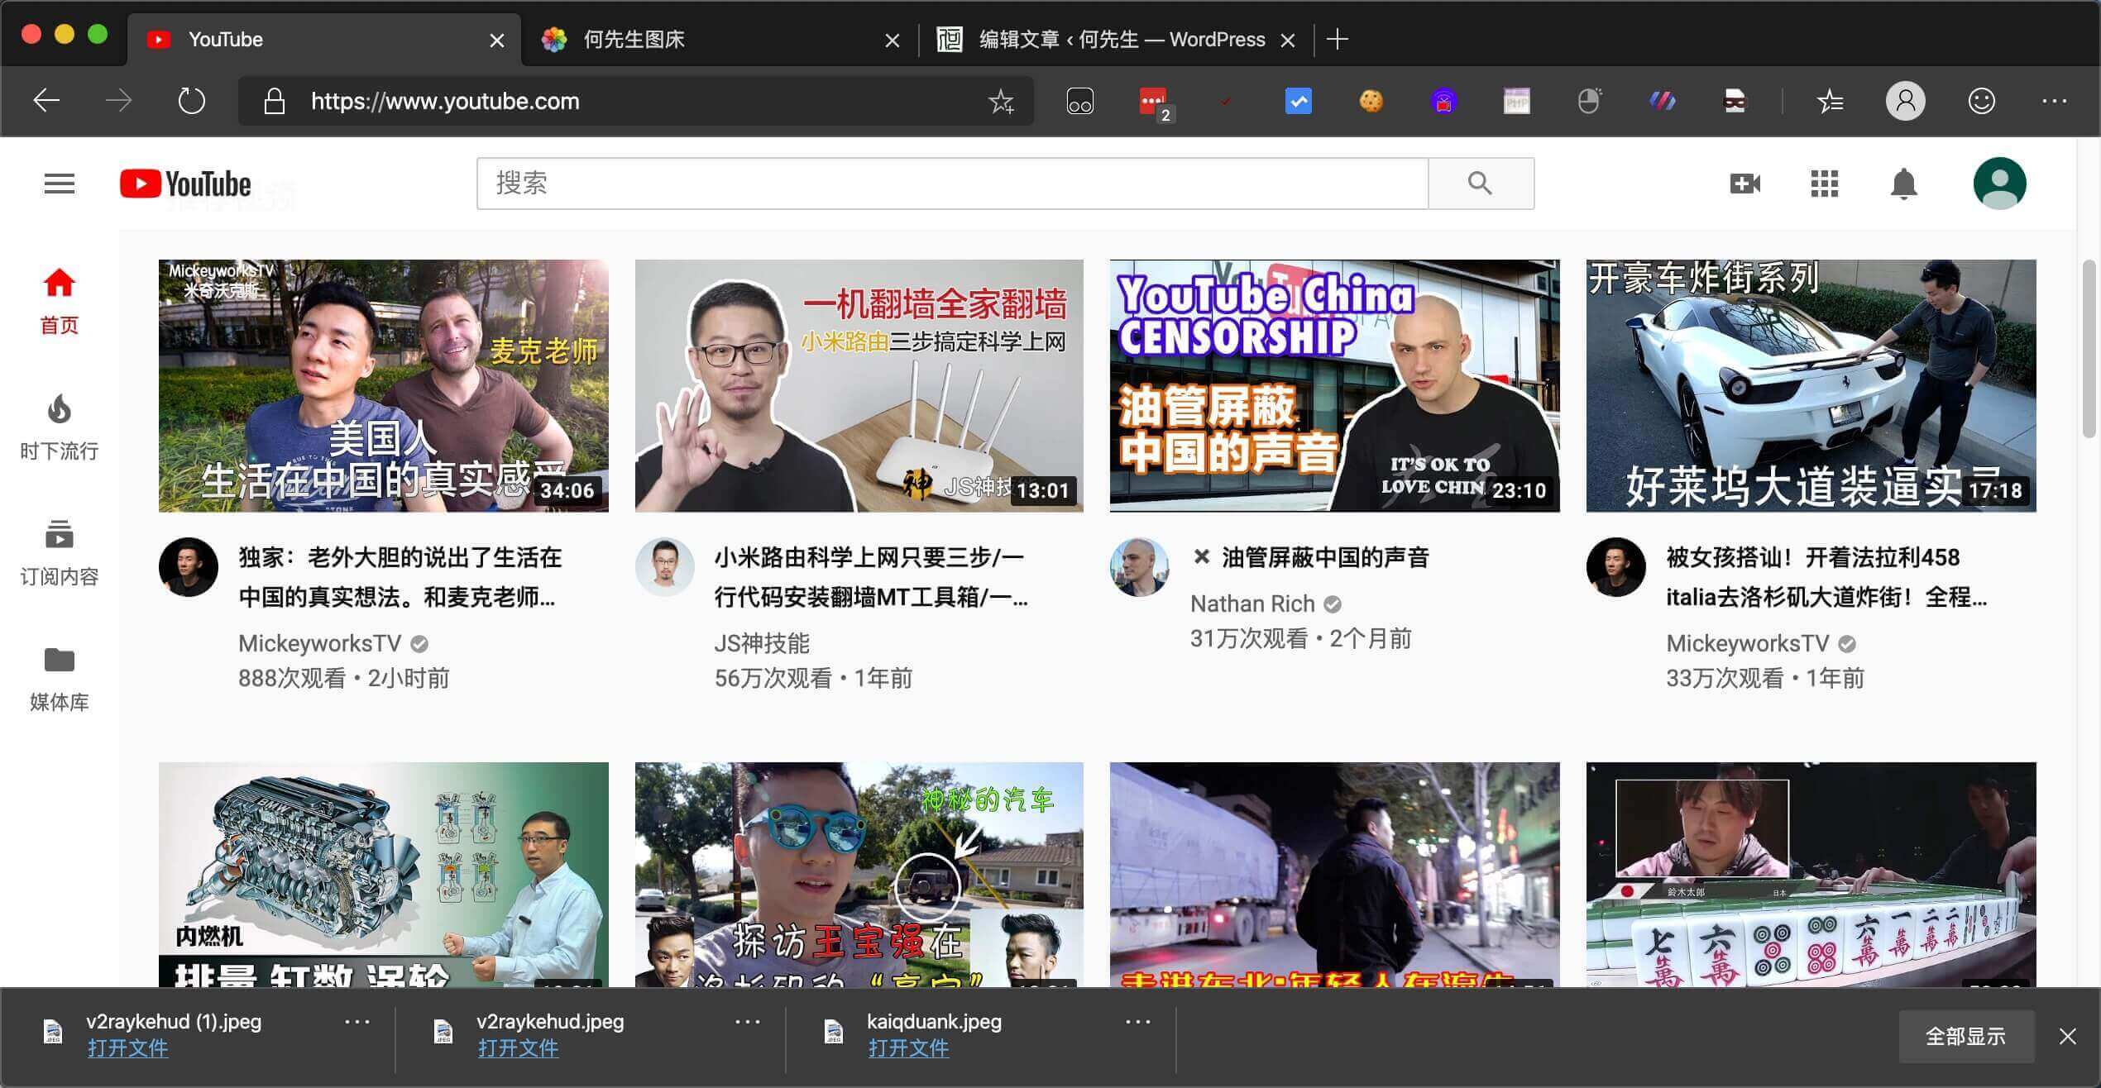Close the downloads bar
The width and height of the screenshot is (2101, 1088).
[x=2067, y=1036]
